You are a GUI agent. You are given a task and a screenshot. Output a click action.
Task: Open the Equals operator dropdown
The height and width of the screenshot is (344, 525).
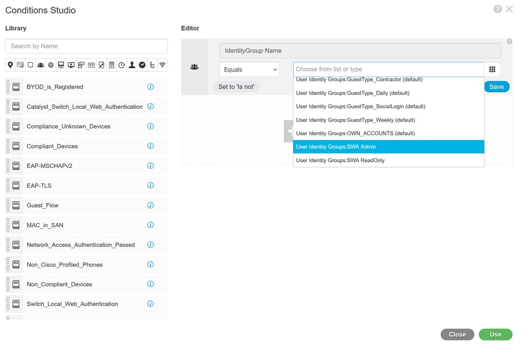tap(250, 70)
